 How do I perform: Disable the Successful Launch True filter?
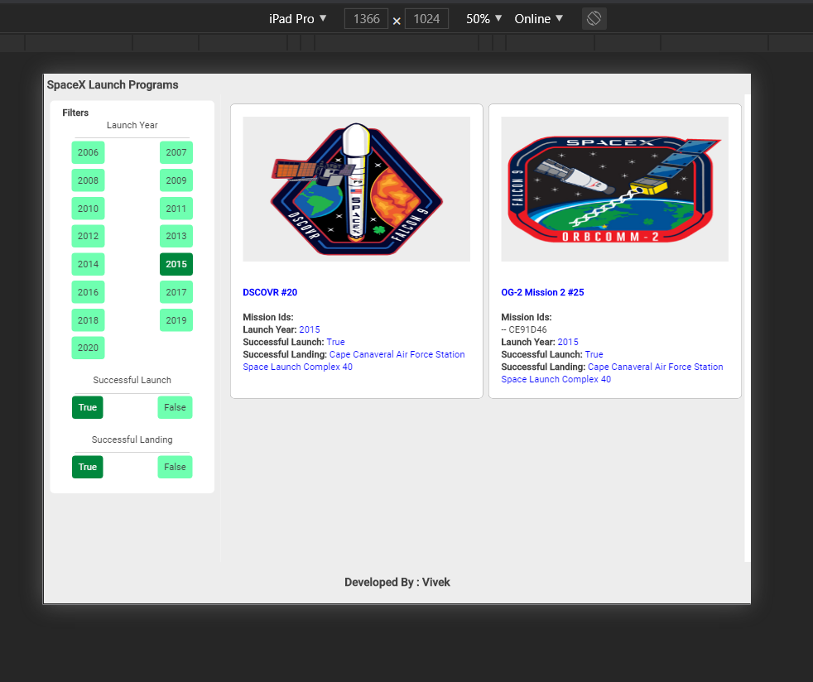pos(87,407)
